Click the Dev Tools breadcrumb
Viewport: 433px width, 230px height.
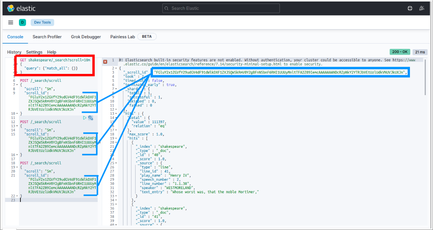click(42, 22)
